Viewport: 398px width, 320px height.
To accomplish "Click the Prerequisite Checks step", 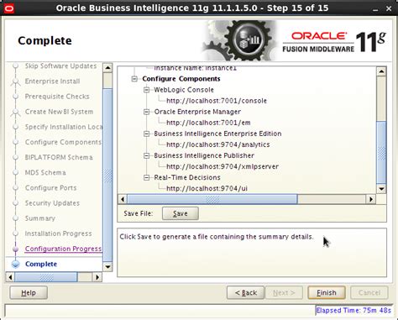I will 57,97.
